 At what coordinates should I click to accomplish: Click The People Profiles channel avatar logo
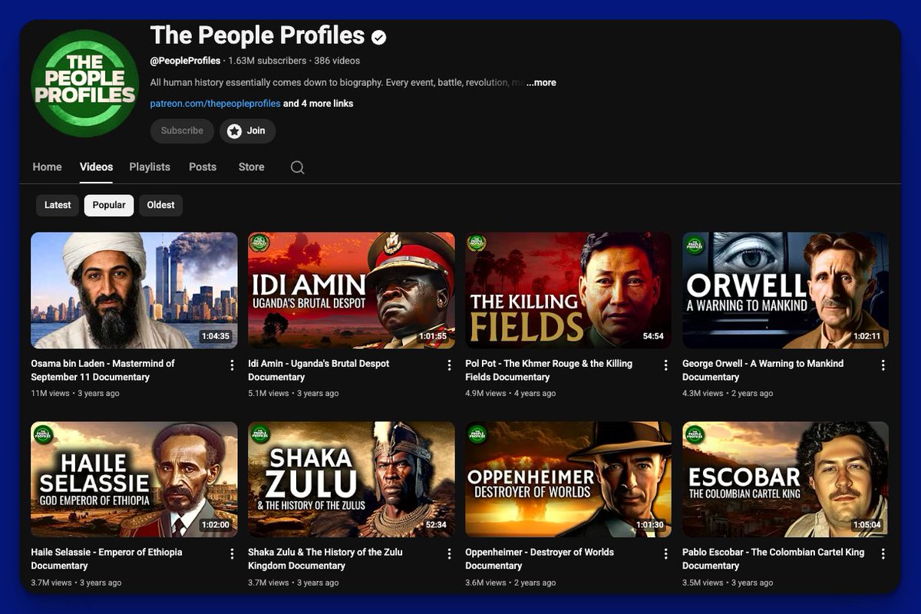click(x=84, y=84)
